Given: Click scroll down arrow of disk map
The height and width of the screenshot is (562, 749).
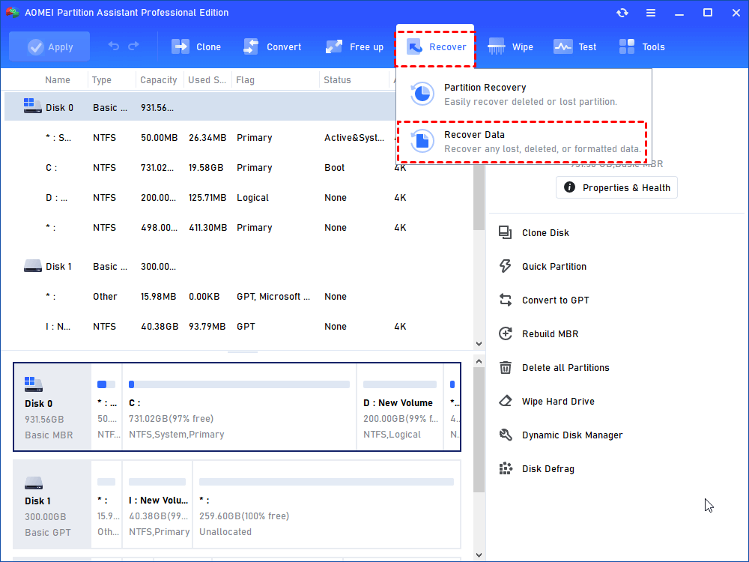Looking at the screenshot, I should (479, 555).
